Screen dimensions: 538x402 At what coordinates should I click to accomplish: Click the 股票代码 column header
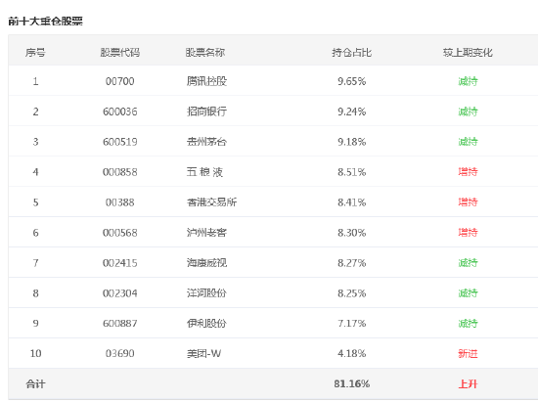119,53
